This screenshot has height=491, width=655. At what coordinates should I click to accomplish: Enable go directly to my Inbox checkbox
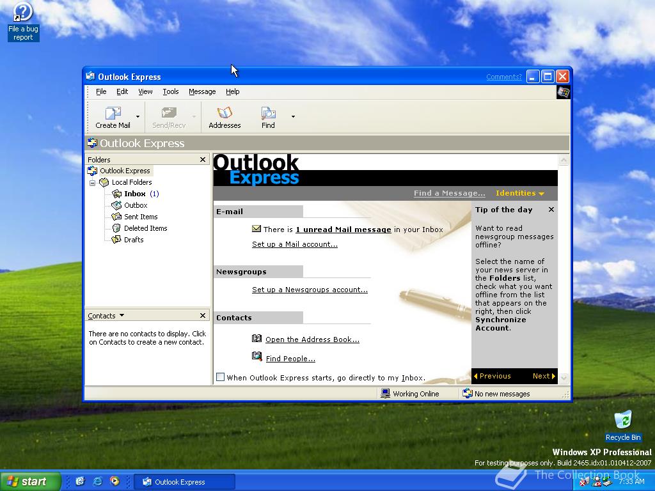click(220, 377)
